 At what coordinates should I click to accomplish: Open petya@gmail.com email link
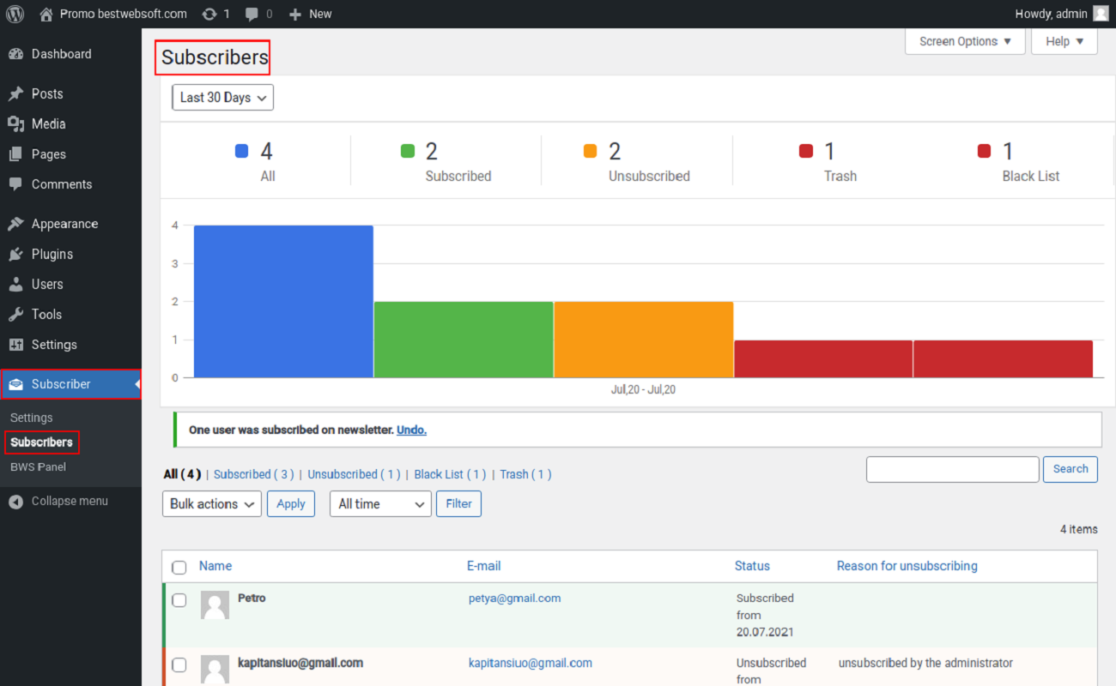pyautogui.click(x=515, y=599)
